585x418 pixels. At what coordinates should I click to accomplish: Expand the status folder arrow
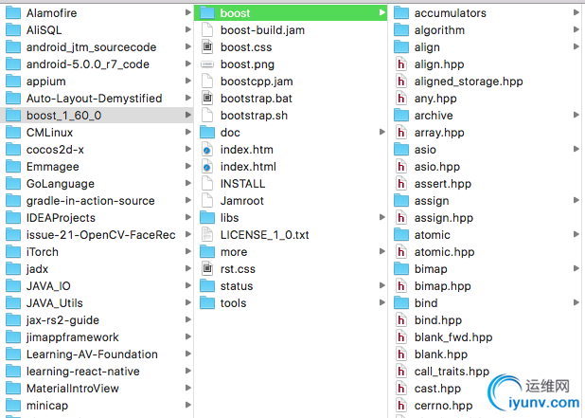382,285
